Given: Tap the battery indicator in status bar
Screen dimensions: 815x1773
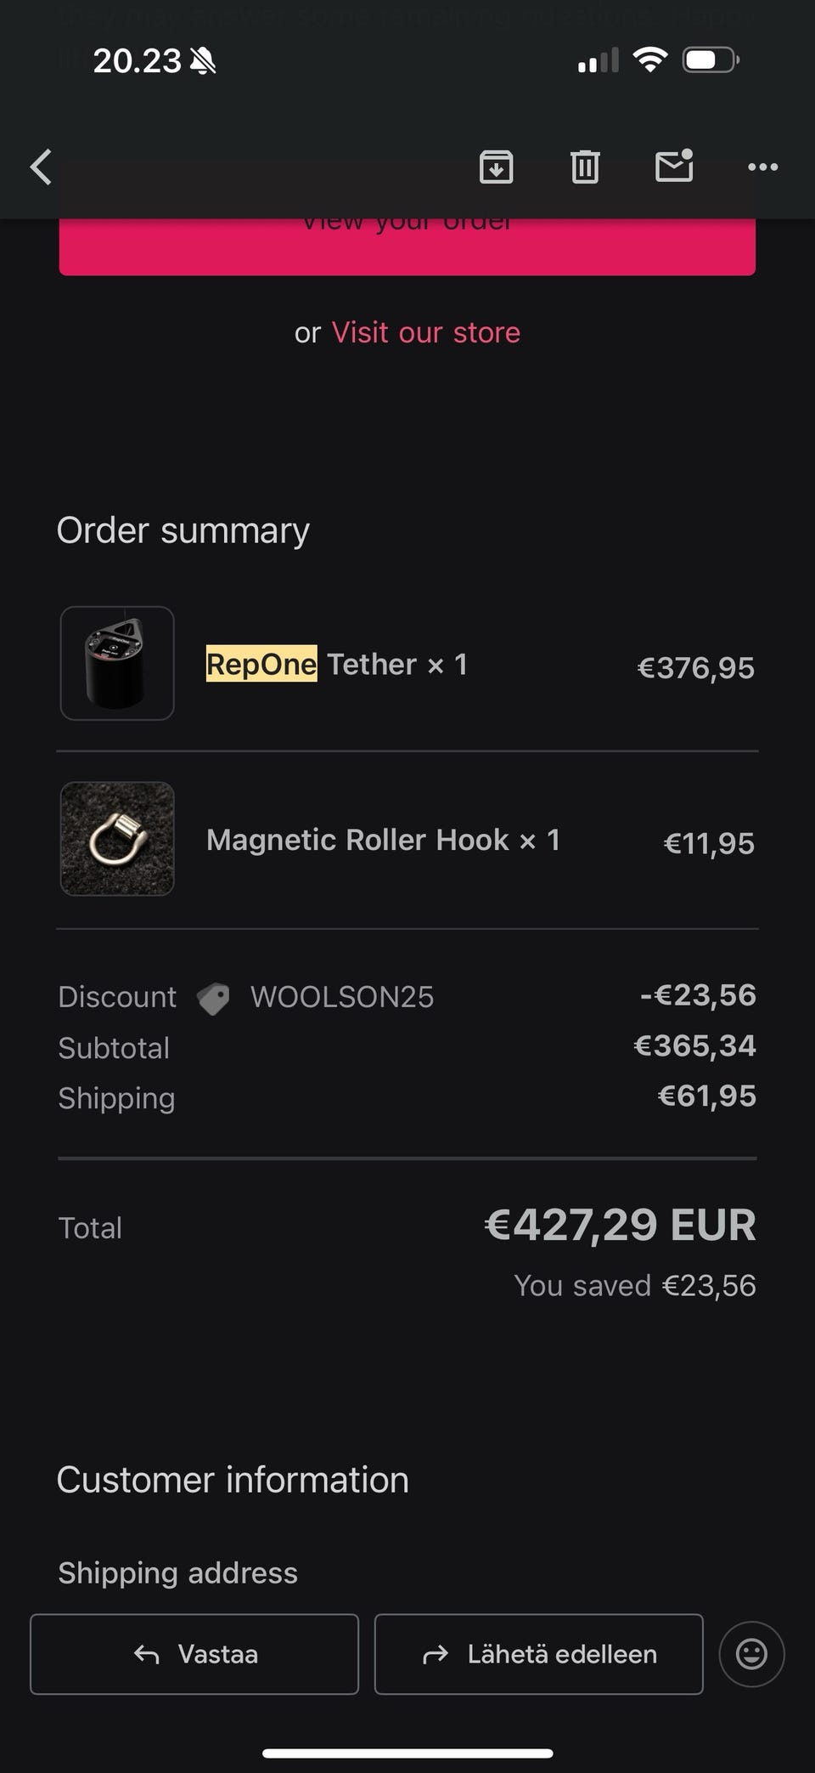Looking at the screenshot, I should pyautogui.click(x=710, y=60).
